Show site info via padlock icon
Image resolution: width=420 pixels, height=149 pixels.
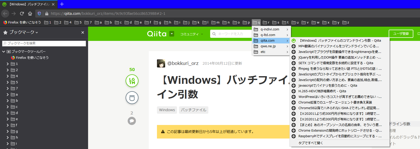click(46, 14)
